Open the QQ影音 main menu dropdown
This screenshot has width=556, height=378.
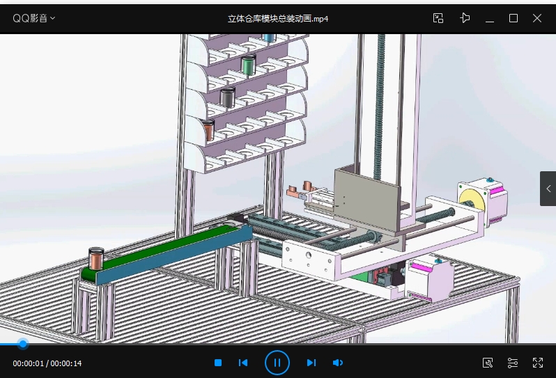pyautogui.click(x=33, y=18)
